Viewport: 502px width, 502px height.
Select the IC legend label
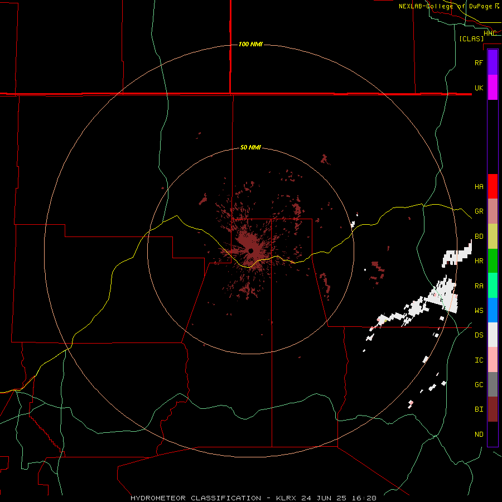[479, 360]
